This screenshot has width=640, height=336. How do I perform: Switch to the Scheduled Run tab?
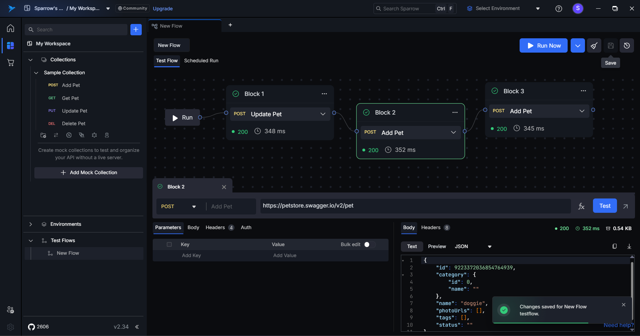pyautogui.click(x=201, y=61)
